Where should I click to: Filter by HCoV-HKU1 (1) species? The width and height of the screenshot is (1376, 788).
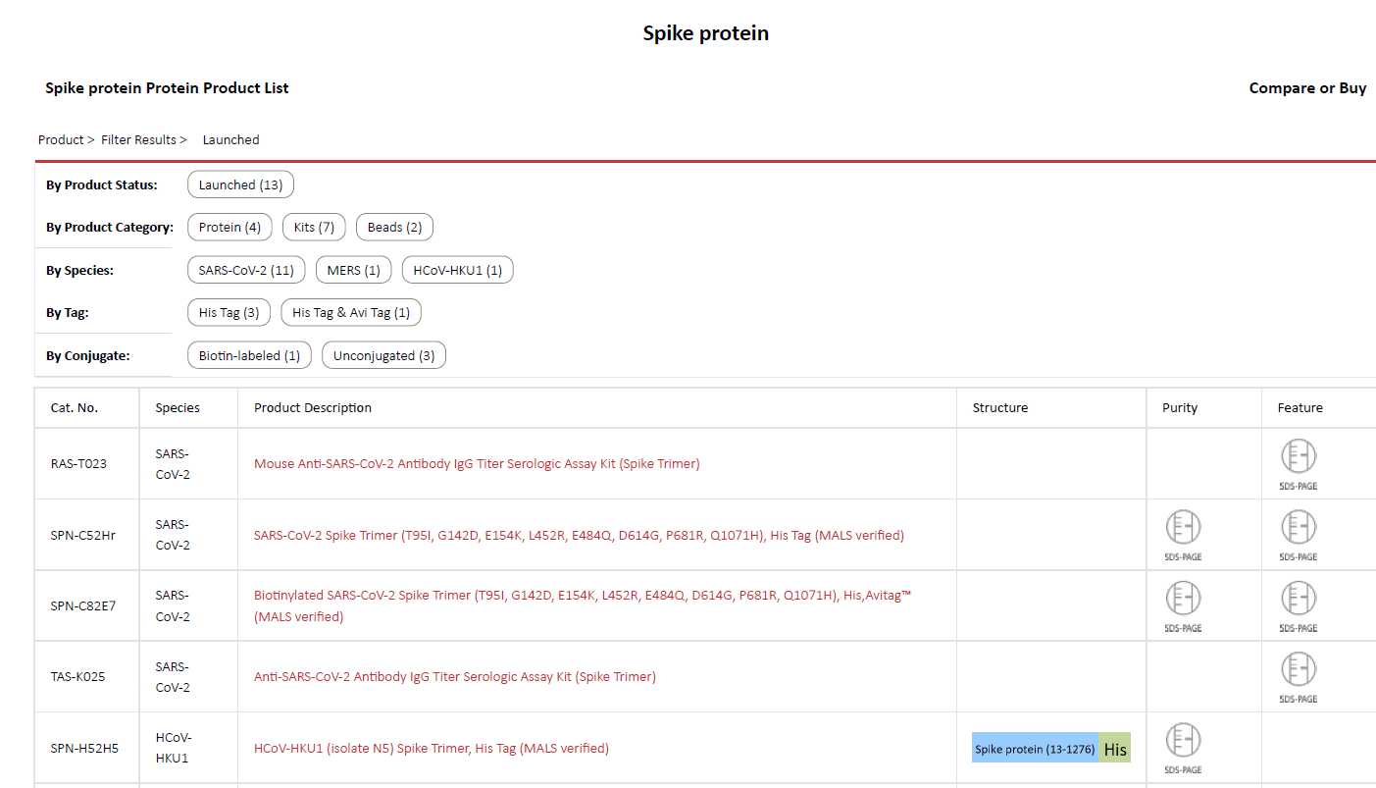458,270
